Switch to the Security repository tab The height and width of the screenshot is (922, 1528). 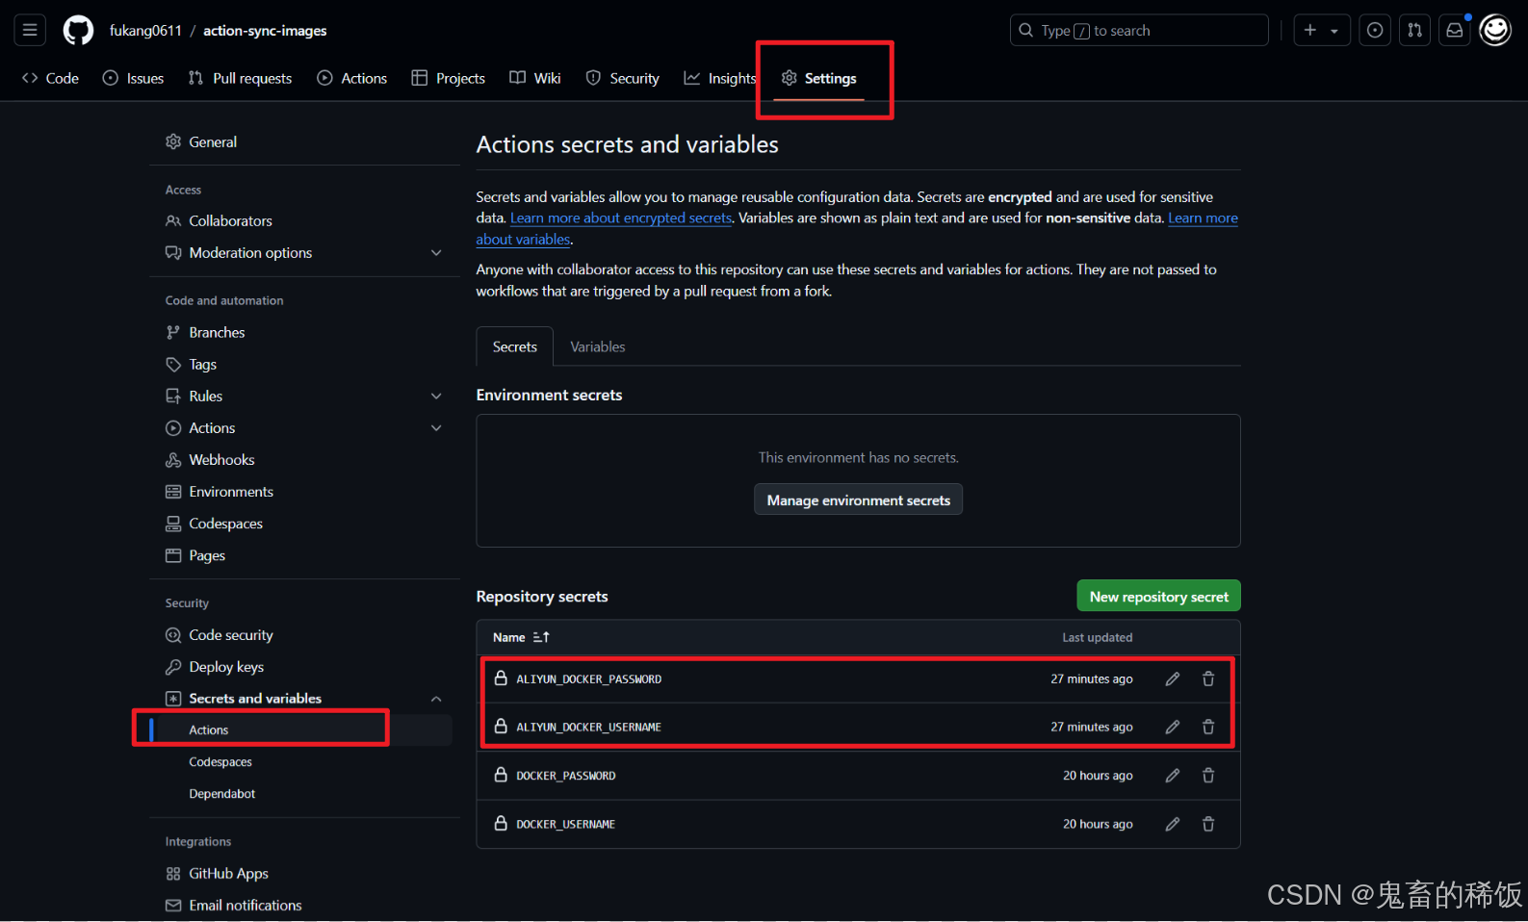(x=623, y=78)
